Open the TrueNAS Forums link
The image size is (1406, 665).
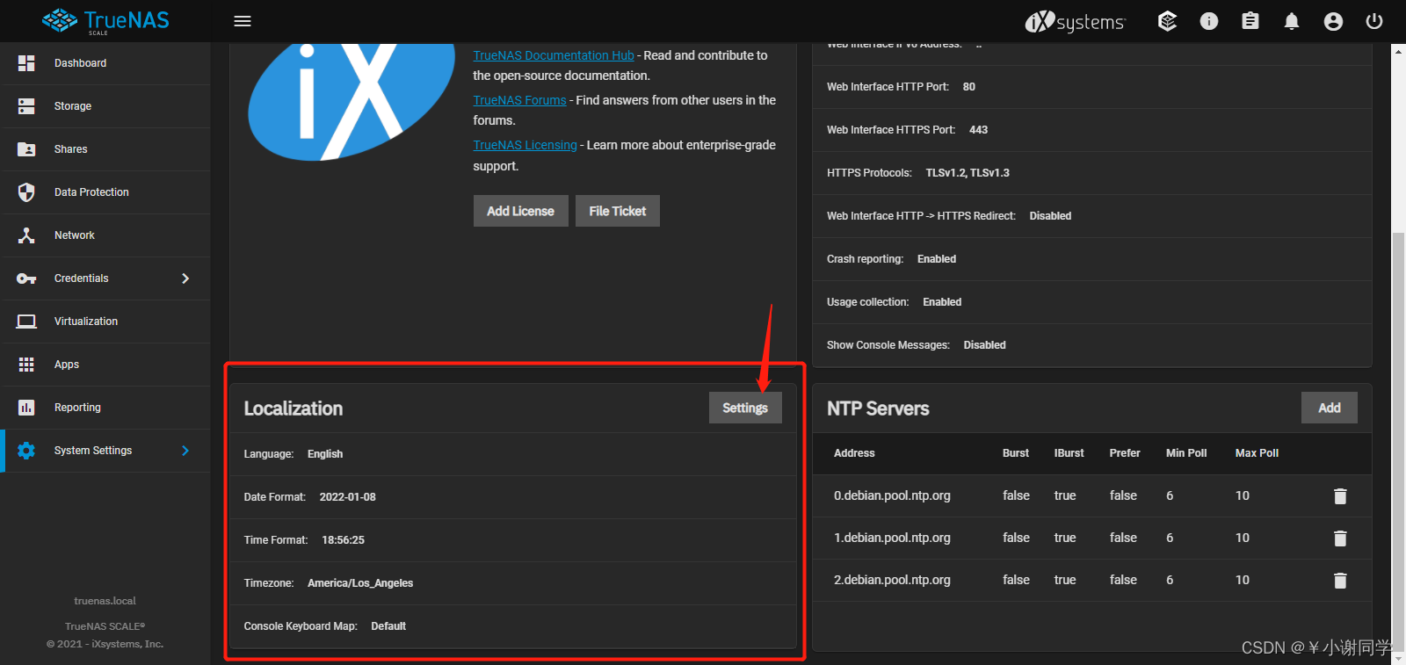pos(519,100)
